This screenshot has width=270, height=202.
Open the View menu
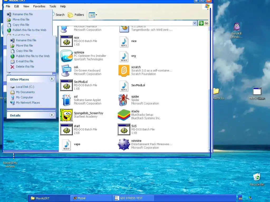point(26,6)
